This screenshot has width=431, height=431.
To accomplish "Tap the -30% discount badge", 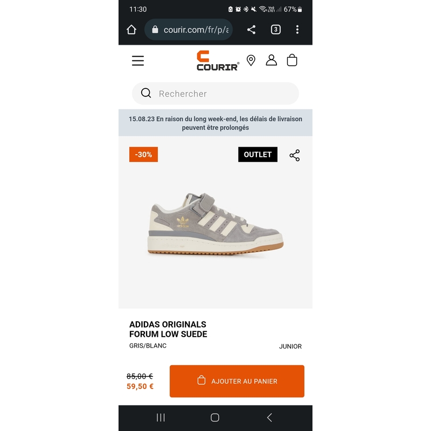I will [143, 155].
